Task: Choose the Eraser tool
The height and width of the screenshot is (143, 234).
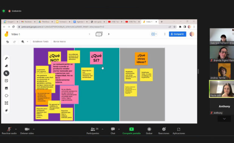Action: 6,66
